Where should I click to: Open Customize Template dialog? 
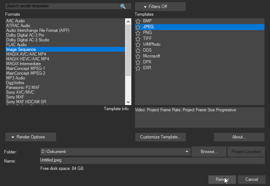pos(160,137)
